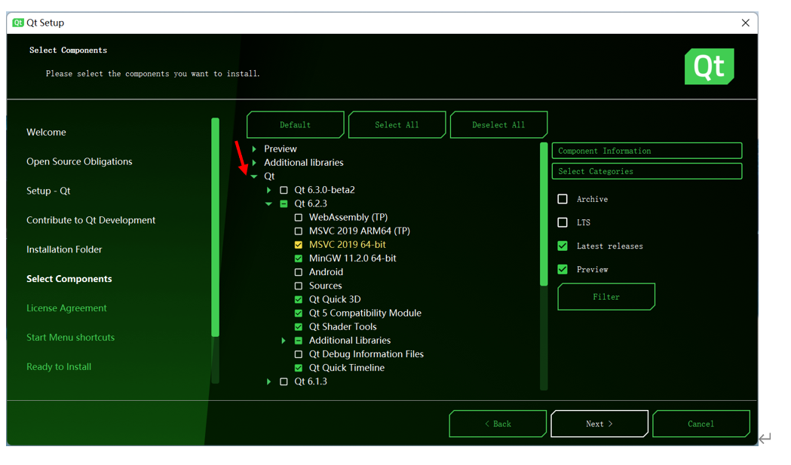Viewport: 791px width, 465px height.
Task: Select the Select Components sidebar step
Action: (69, 278)
